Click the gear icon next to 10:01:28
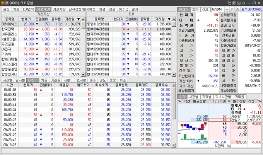Image resolution: width=263 pixels, height=155 pixels. (x=229, y=101)
